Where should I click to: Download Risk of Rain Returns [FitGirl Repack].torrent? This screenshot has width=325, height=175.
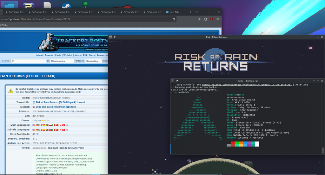pyautogui.click(x=60, y=102)
